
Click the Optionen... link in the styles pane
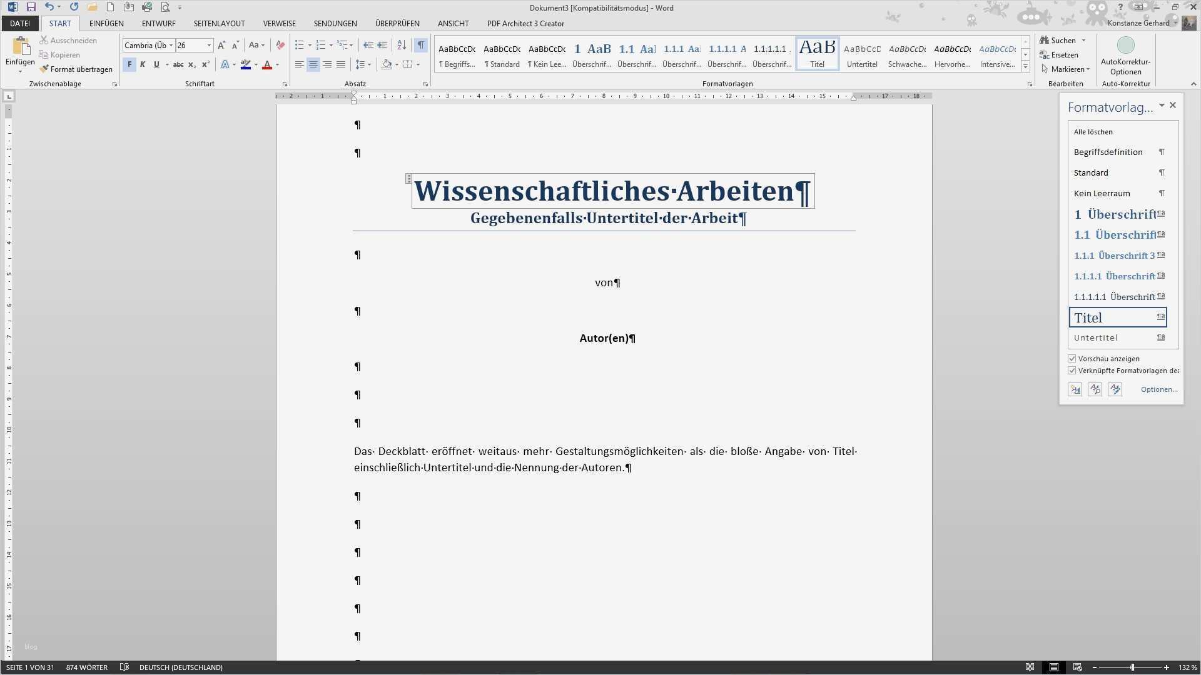(x=1158, y=389)
